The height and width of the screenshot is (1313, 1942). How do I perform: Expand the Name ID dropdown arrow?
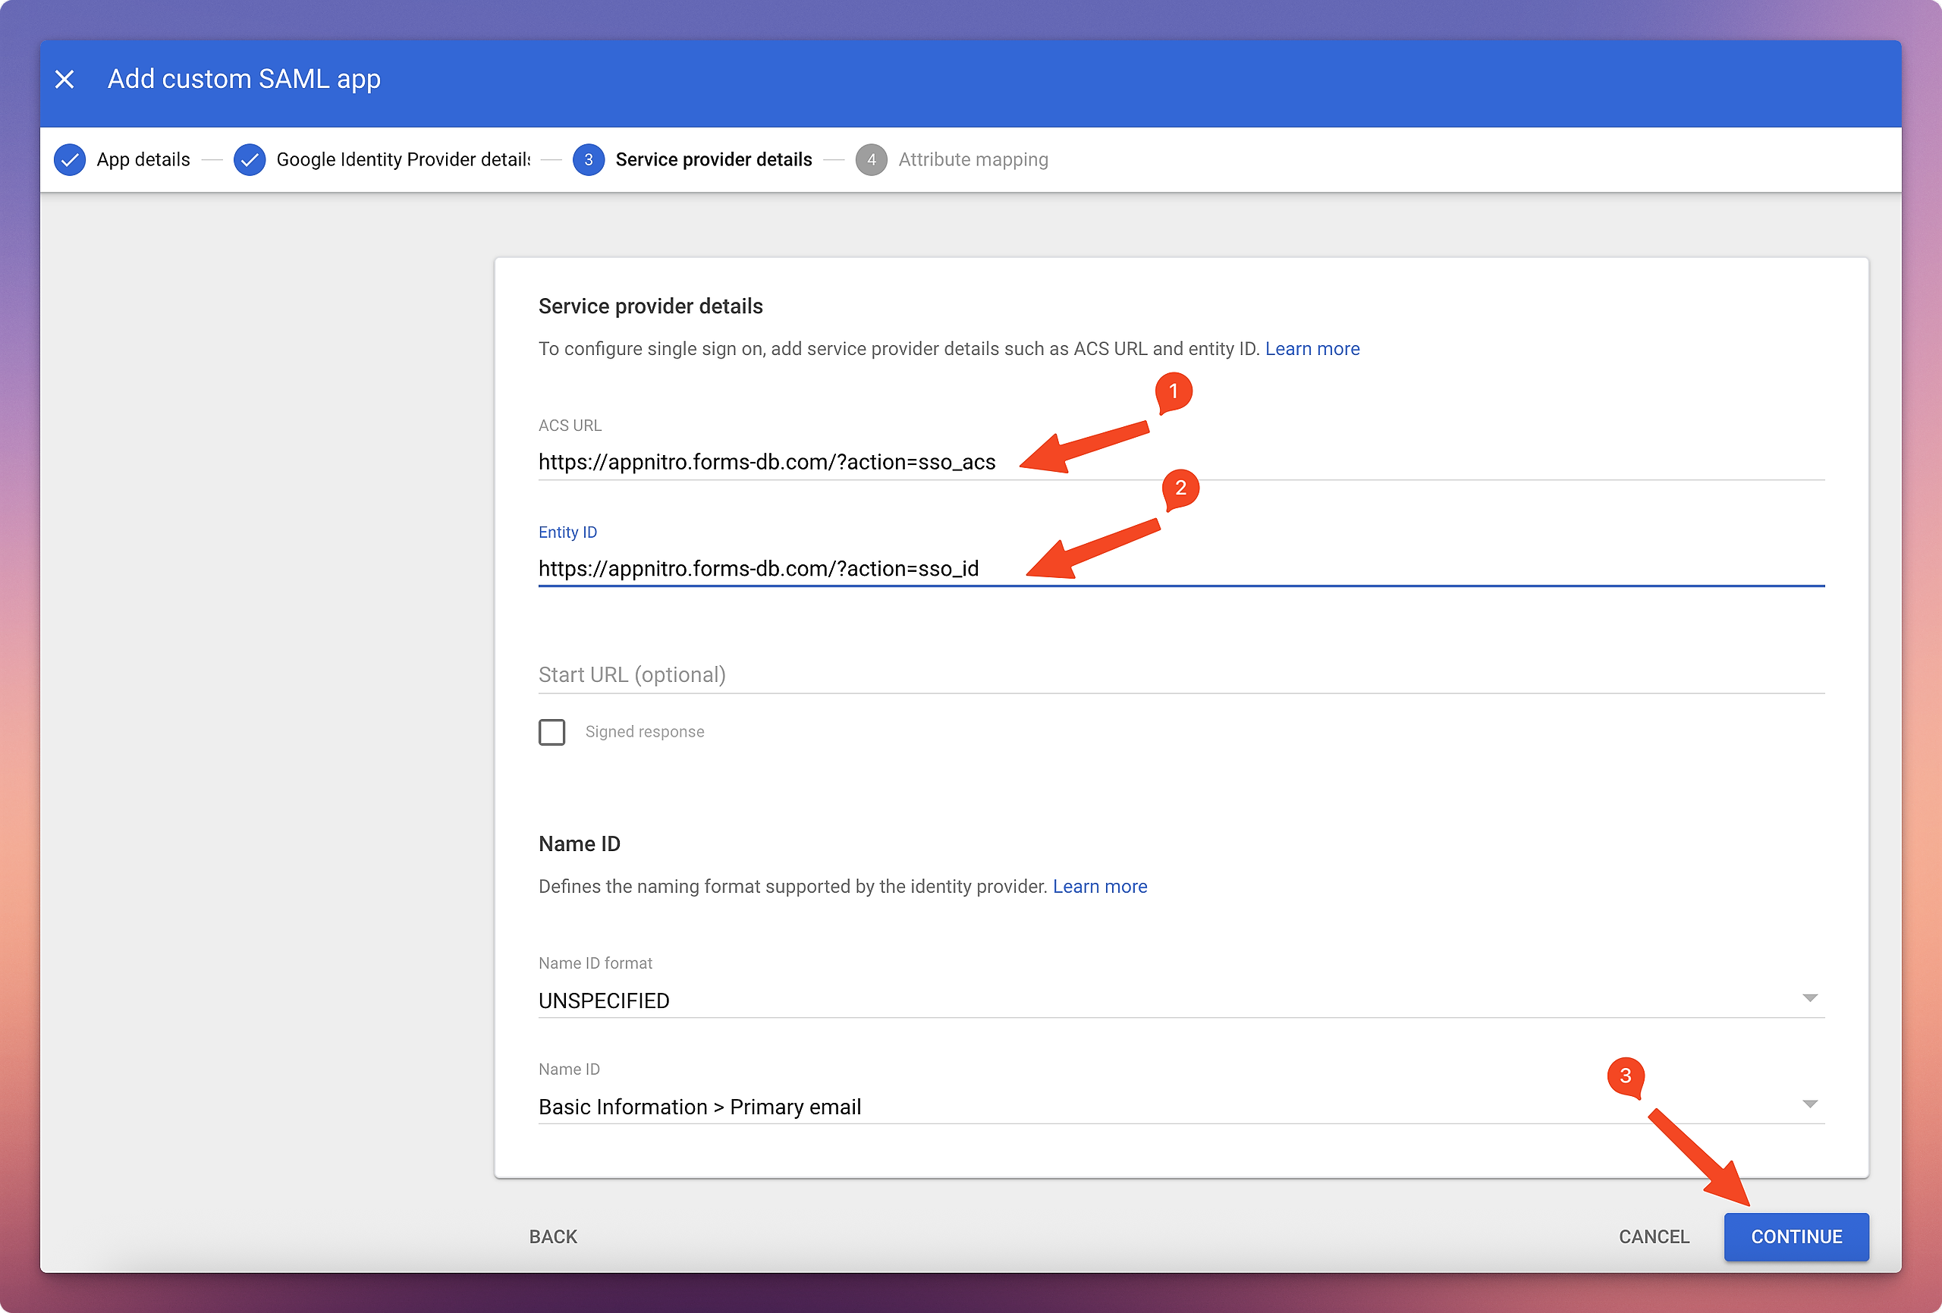tap(1809, 1105)
